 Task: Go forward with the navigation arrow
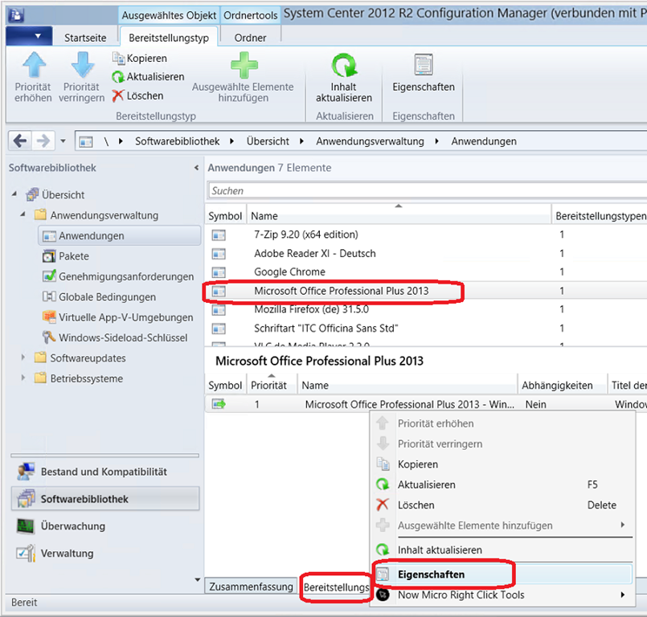click(43, 141)
